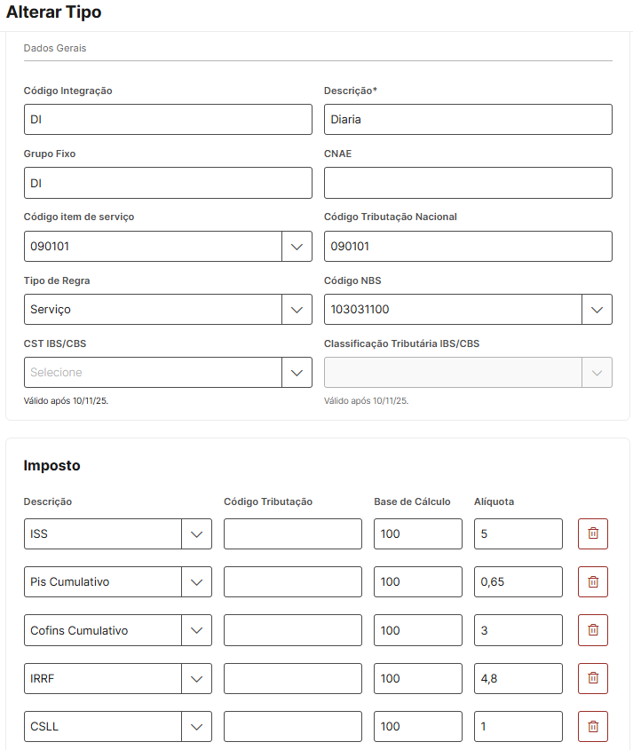Remove the Pis Cumulativo tax row
The width and height of the screenshot is (633, 750).
click(593, 582)
